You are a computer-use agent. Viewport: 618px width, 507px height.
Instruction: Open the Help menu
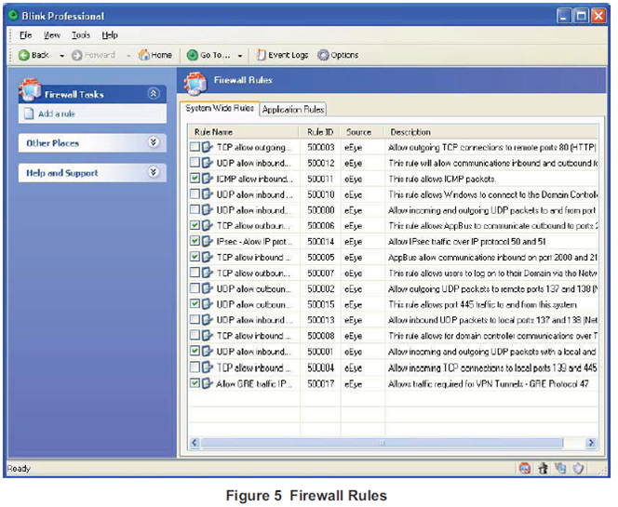[110, 35]
